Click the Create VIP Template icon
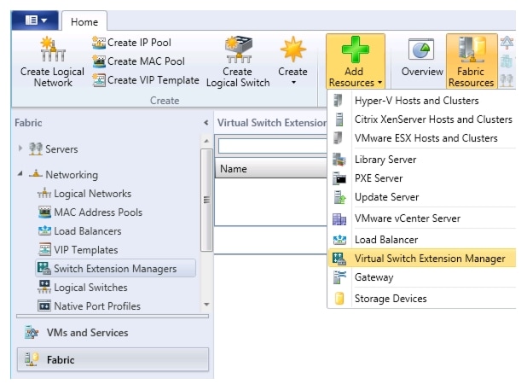527x390 pixels. pos(99,80)
